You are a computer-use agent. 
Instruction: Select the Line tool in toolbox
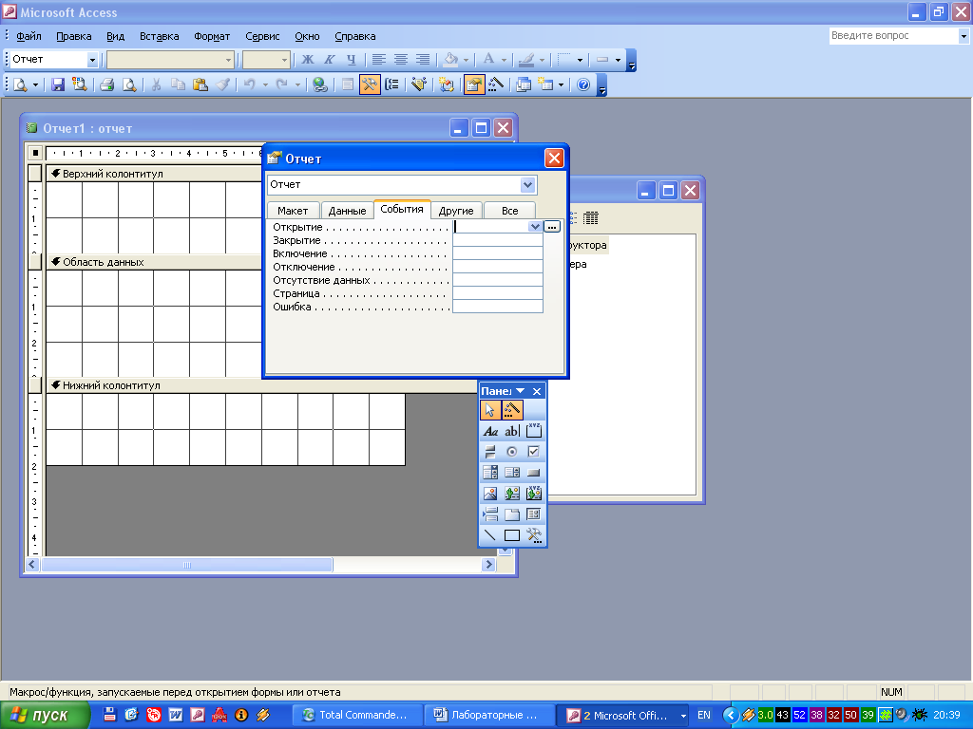(490, 535)
